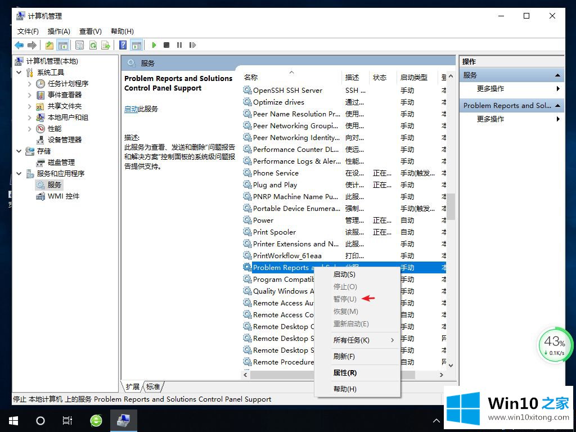The image size is (576, 432).
Task: Click the green Start Service toolbar icon
Action: [154, 45]
